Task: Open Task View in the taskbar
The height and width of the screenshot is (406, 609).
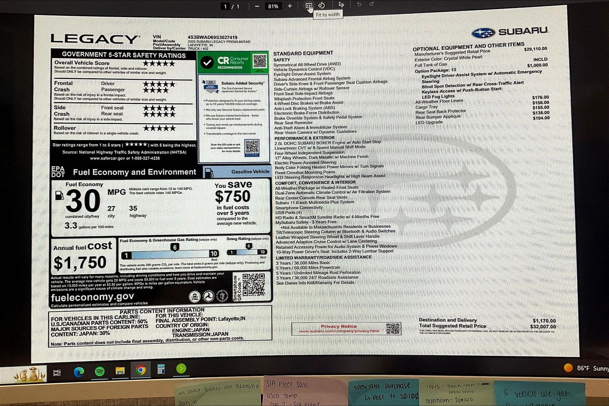Action: [x=57, y=373]
